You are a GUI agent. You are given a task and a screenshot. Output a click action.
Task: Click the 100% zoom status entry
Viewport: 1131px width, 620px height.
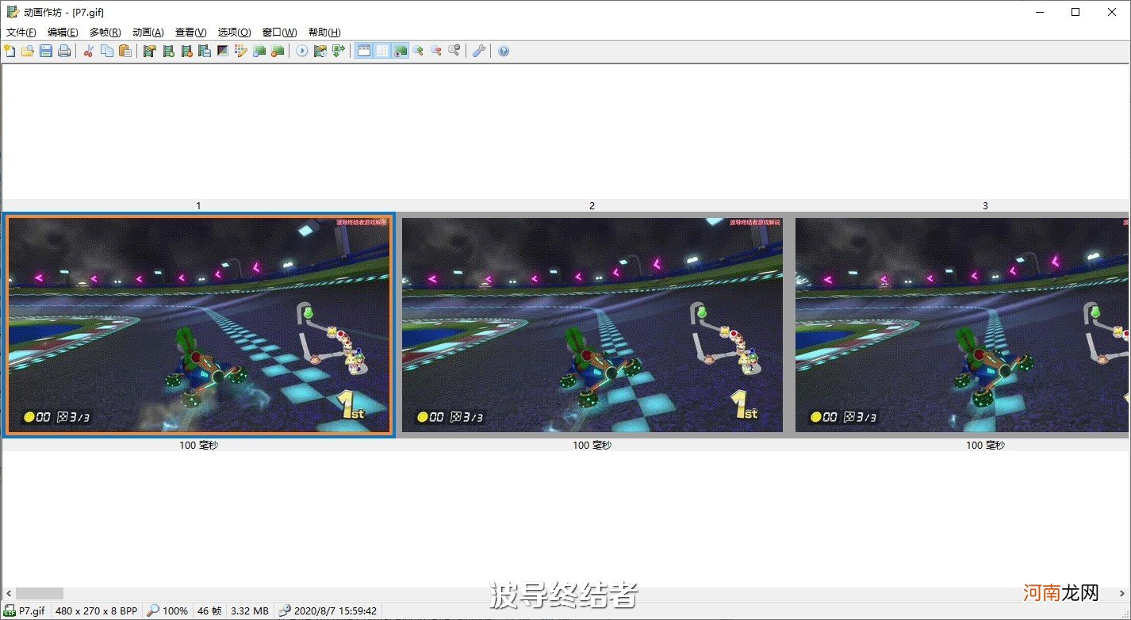[168, 611]
